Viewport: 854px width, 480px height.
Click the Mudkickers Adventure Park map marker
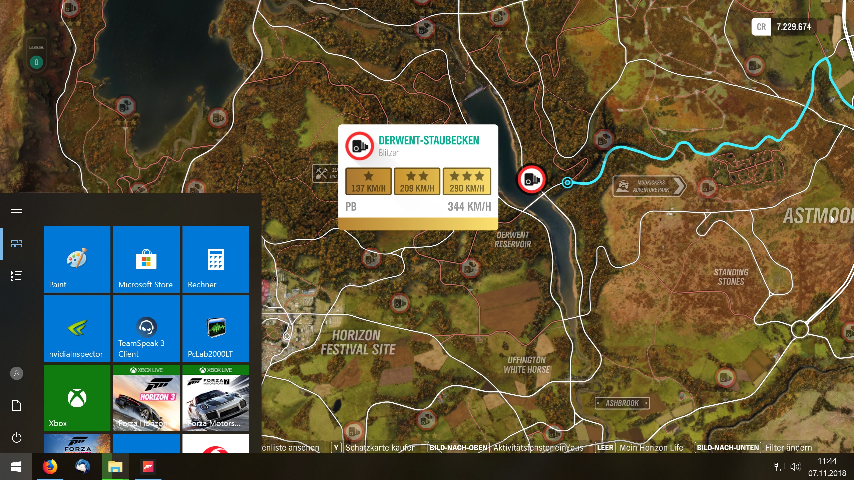pos(649,186)
